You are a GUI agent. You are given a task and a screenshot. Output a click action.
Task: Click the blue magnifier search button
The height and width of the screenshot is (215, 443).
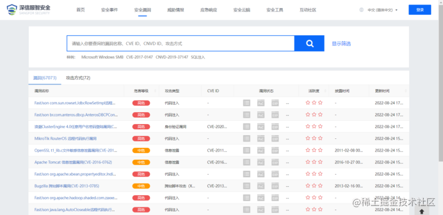click(x=309, y=44)
